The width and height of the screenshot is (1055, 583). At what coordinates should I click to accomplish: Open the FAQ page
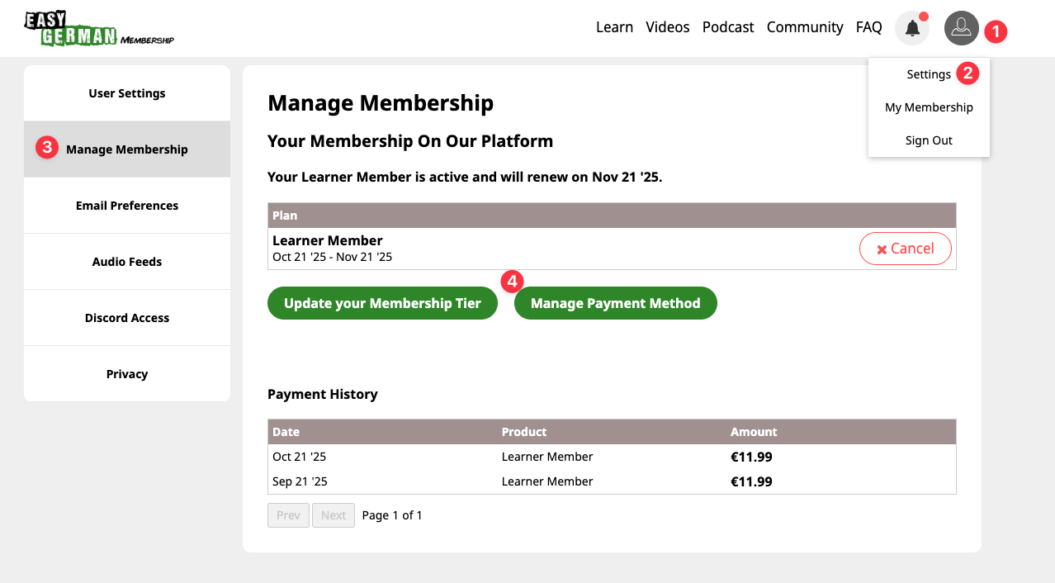[x=868, y=27]
